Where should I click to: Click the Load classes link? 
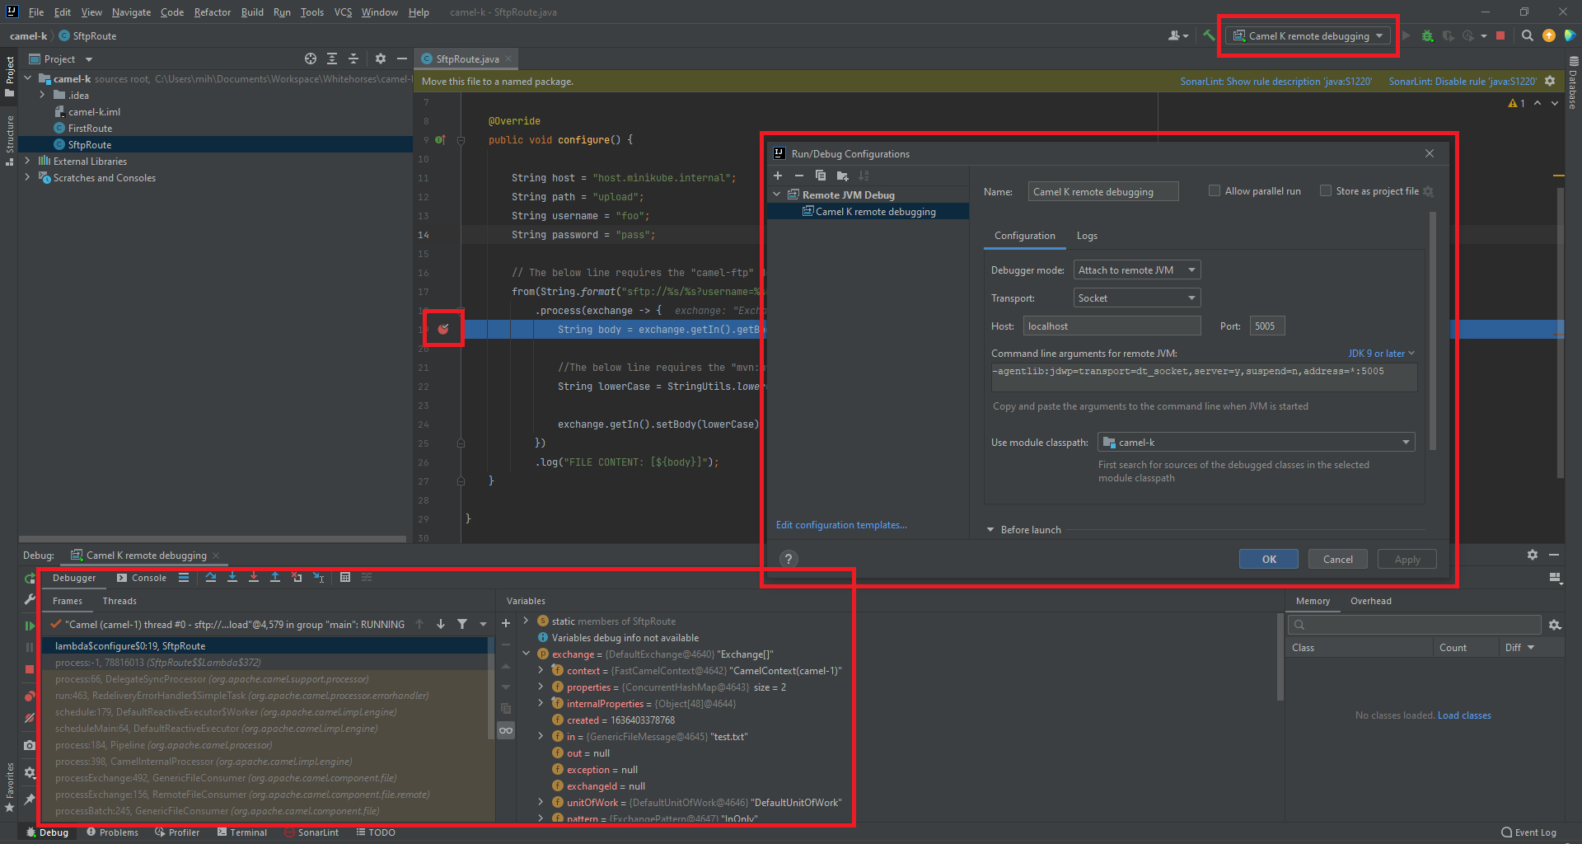click(x=1464, y=715)
